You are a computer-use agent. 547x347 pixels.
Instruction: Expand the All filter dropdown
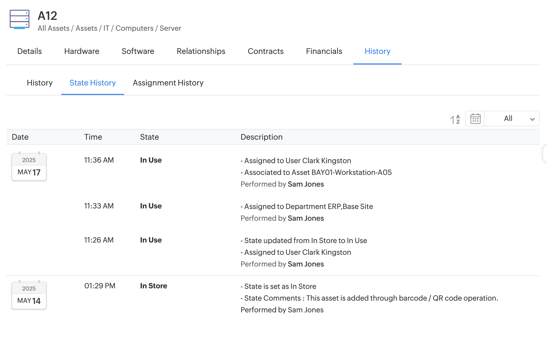[x=508, y=119]
